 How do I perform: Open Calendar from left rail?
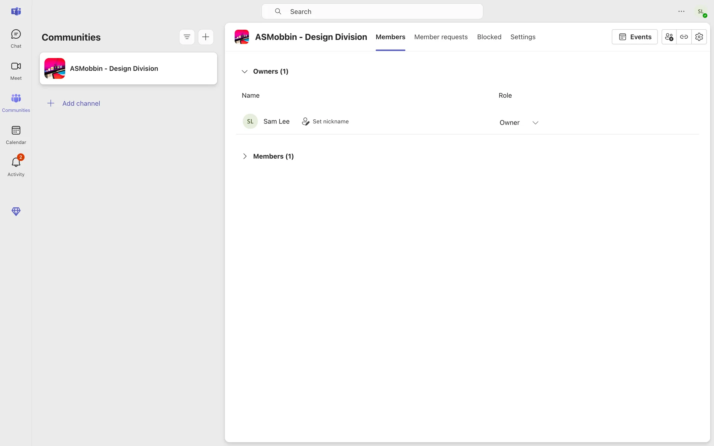(16, 135)
